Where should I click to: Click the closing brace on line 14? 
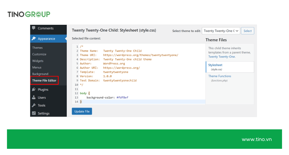point(81,102)
